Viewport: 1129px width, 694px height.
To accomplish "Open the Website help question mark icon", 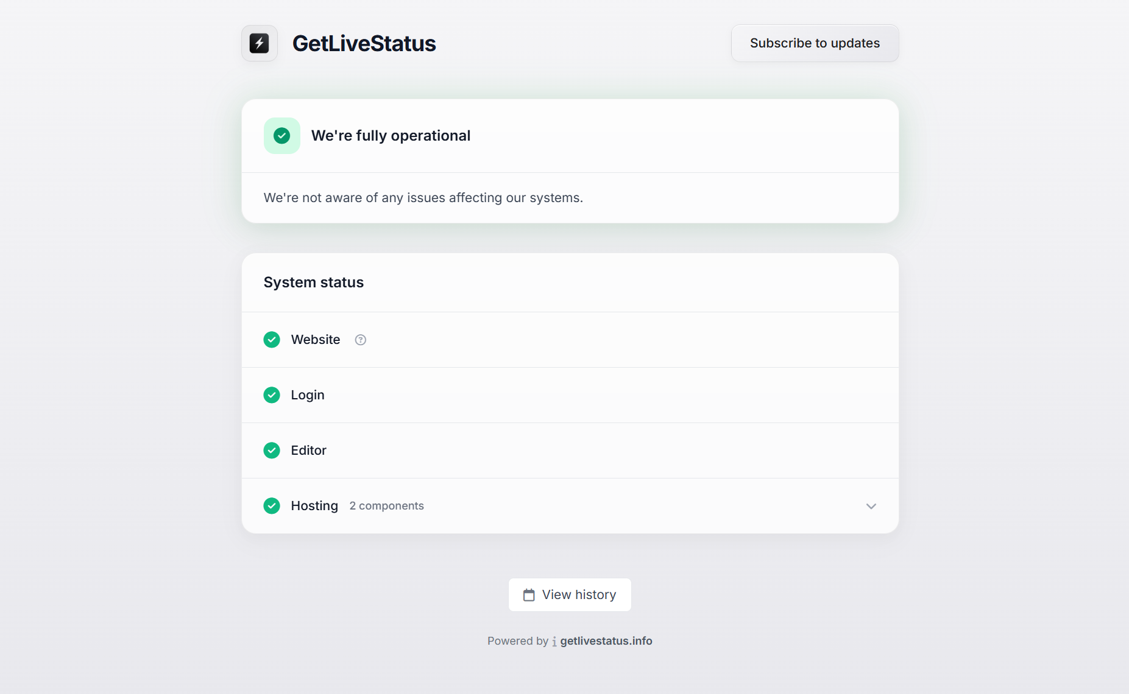I will coord(361,340).
